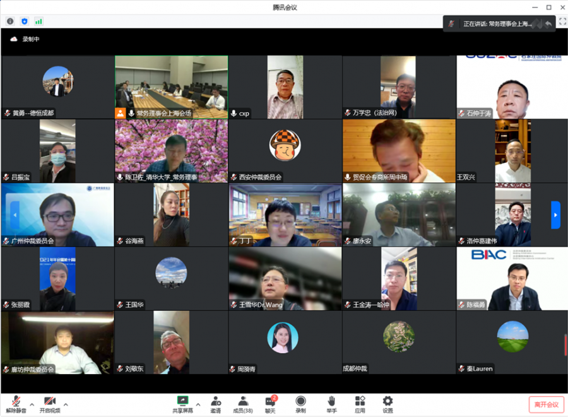The image size is (568, 417).
Task: Click 离开会议 leave meeting button
Action: (x=546, y=404)
